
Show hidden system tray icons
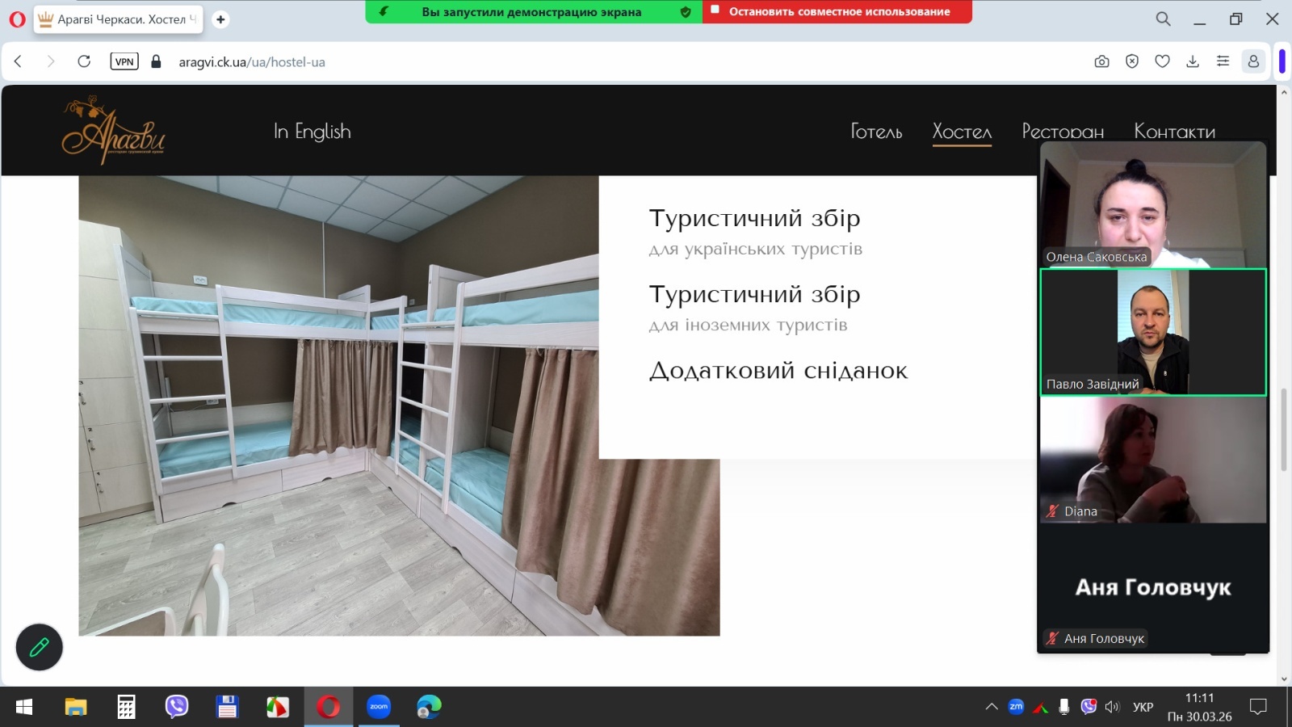click(992, 707)
